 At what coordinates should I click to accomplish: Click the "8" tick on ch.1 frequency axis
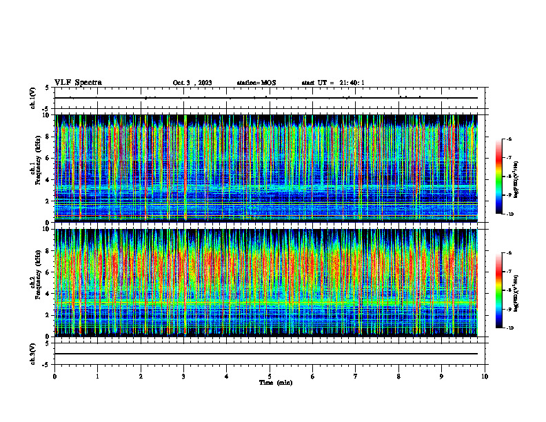(x=48, y=137)
